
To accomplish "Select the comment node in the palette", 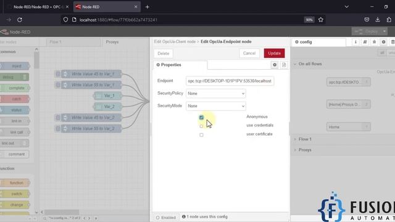I will (14, 154).
